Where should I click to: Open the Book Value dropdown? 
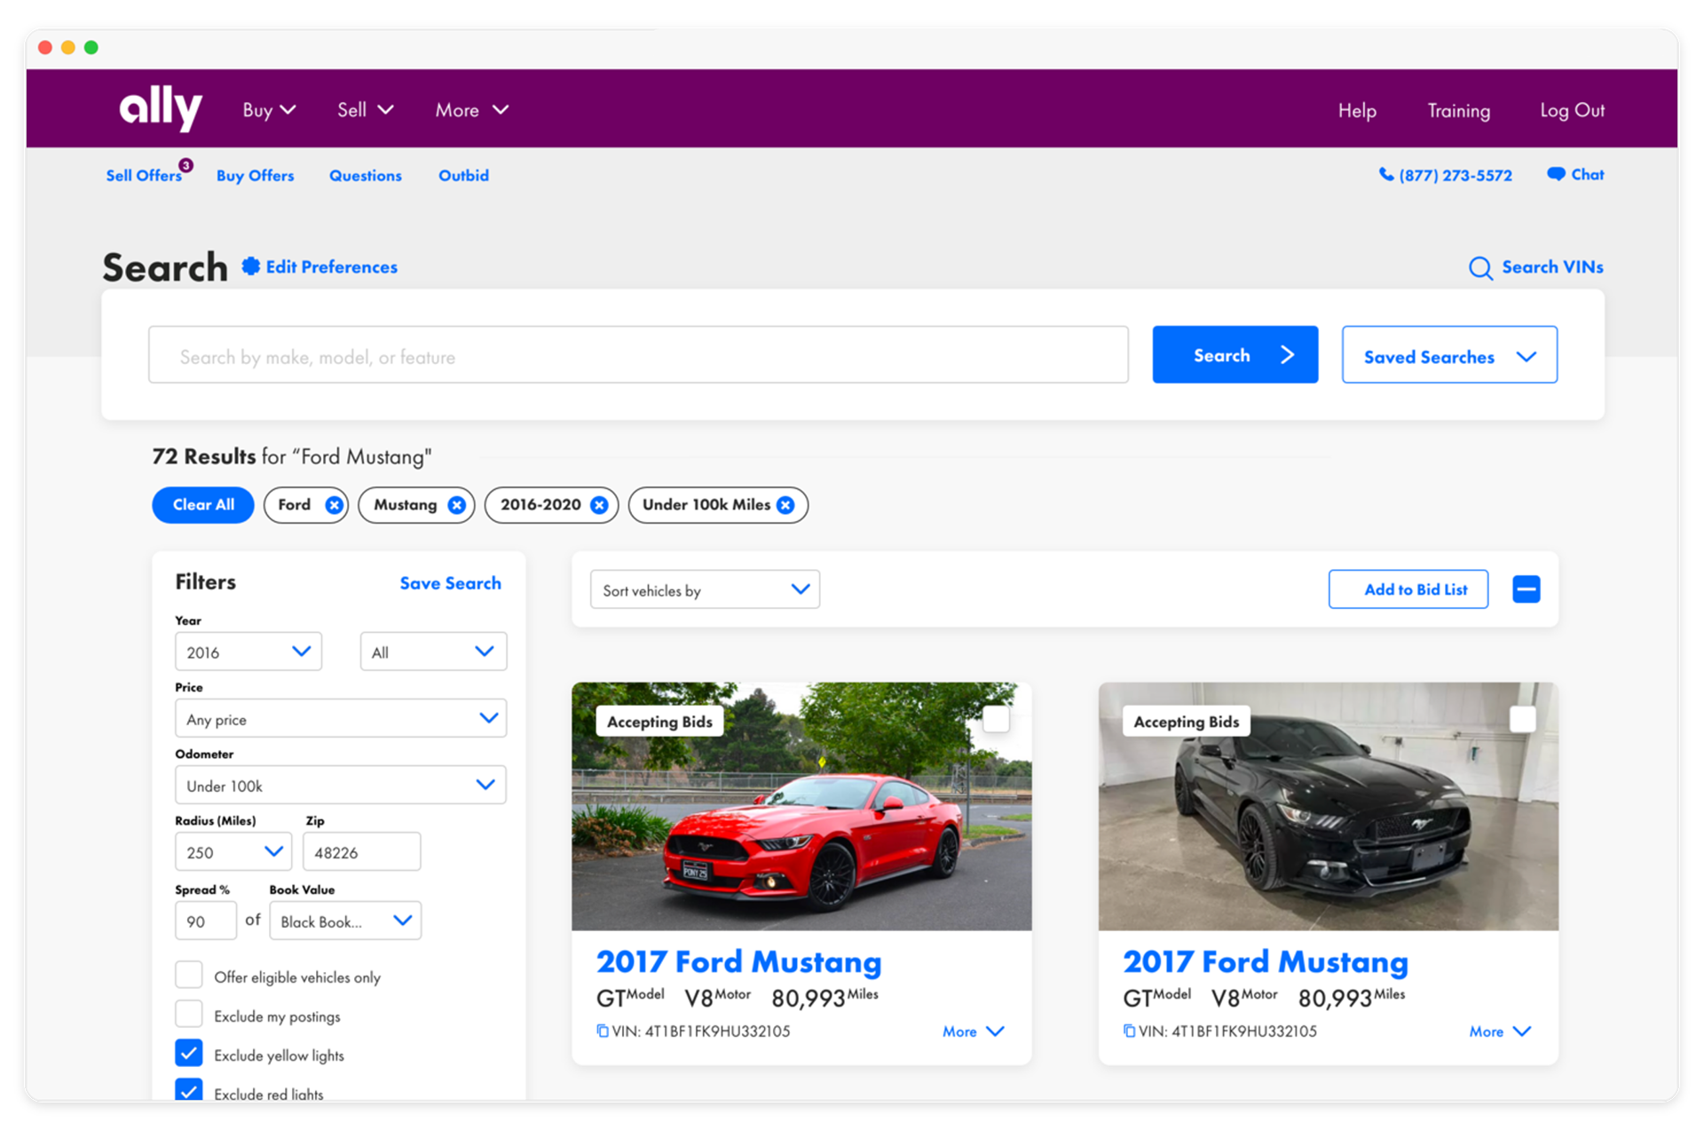click(x=345, y=921)
